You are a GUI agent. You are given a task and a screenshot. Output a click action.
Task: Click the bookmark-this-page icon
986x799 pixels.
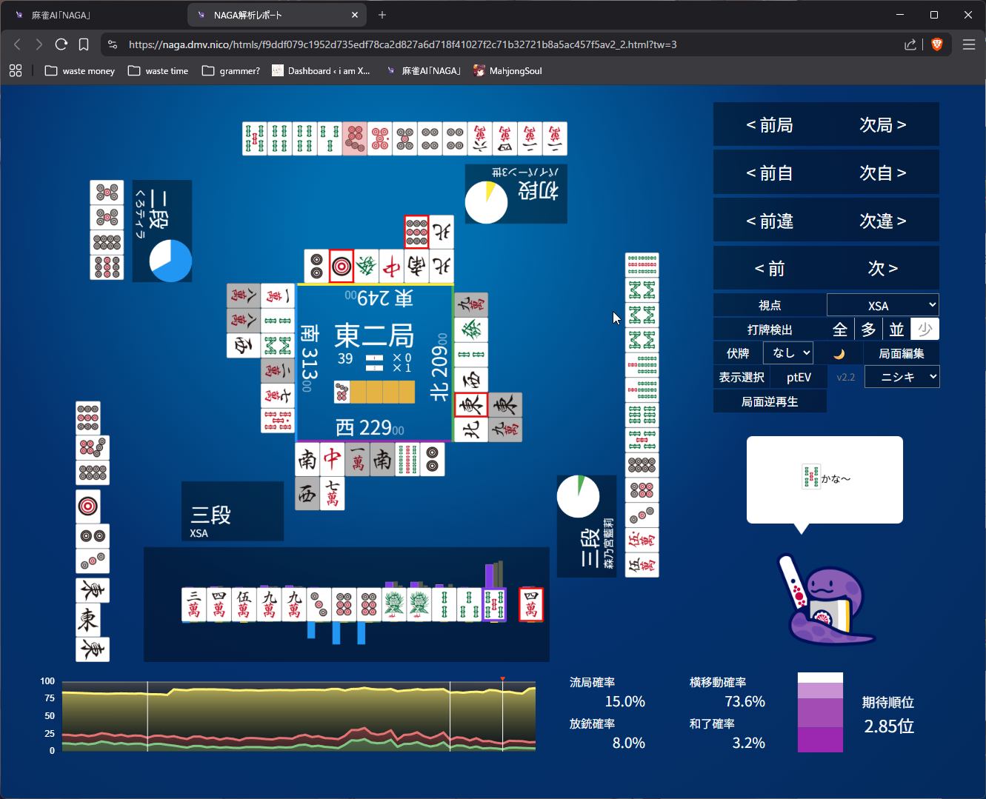(x=84, y=44)
